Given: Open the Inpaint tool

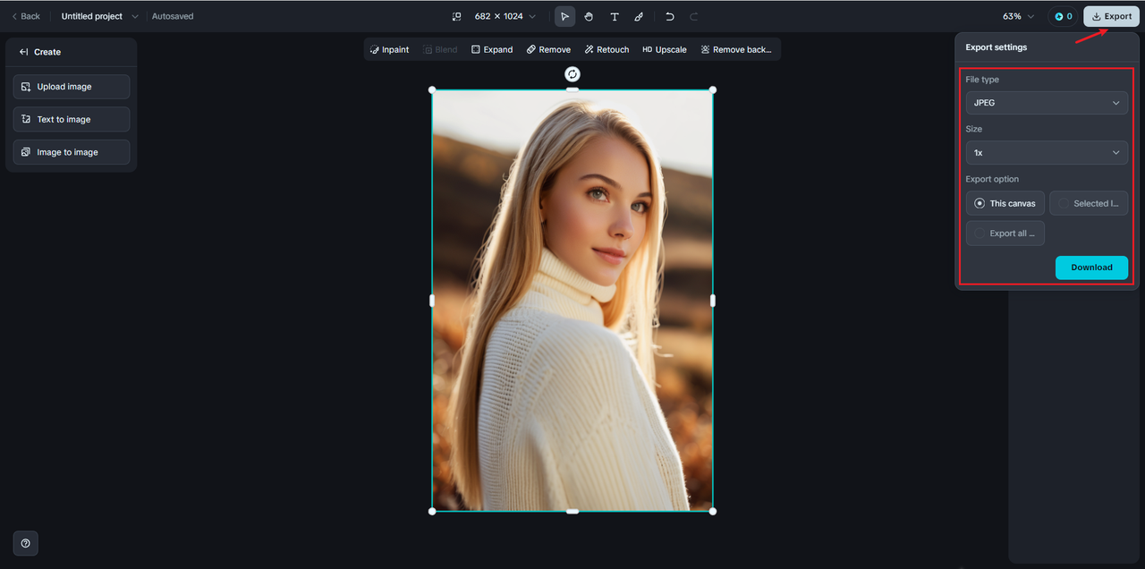Looking at the screenshot, I should pyautogui.click(x=389, y=49).
